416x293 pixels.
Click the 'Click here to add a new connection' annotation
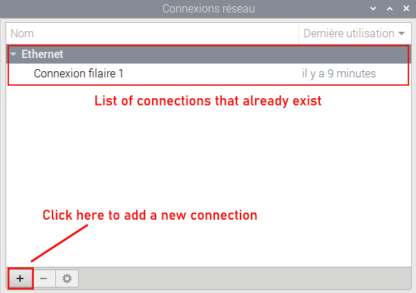click(x=150, y=215)
